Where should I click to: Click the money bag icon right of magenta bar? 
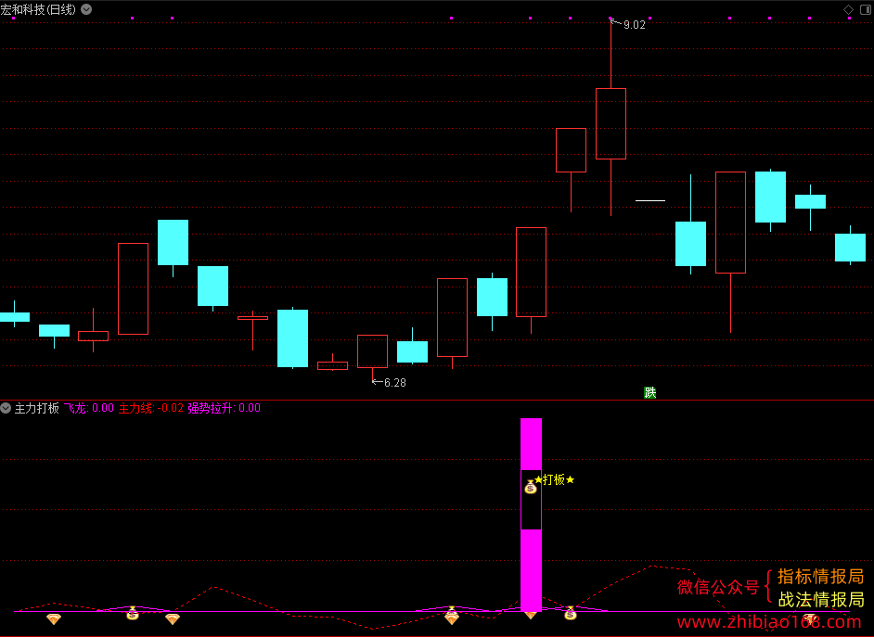point(570,613)
